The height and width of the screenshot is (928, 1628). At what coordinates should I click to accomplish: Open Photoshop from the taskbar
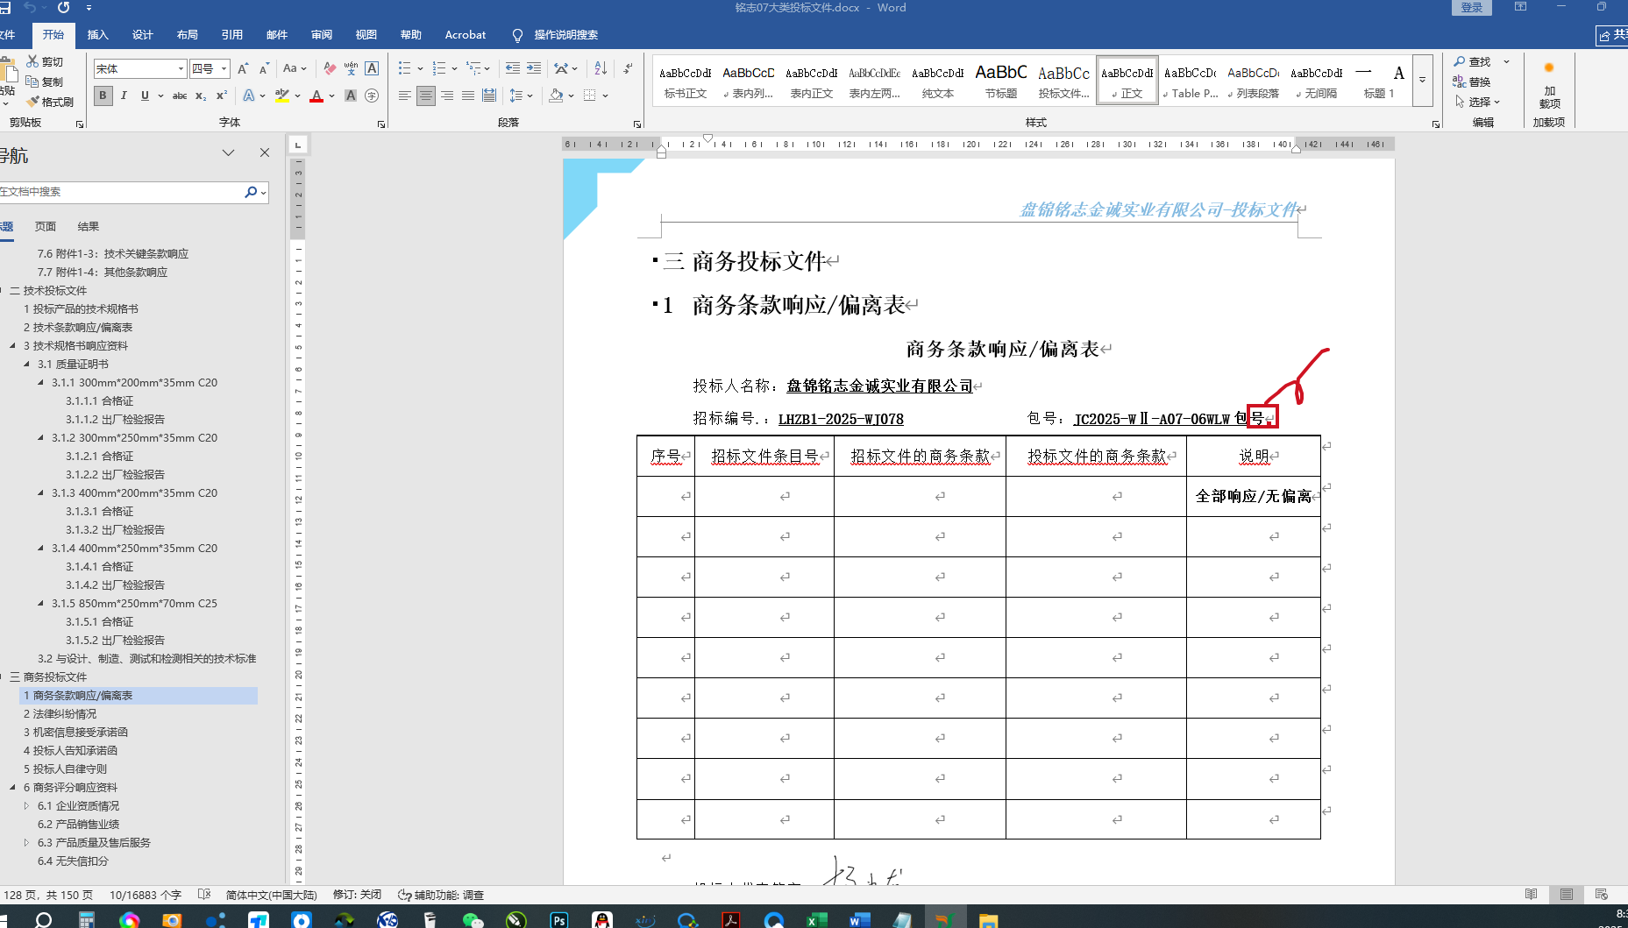coord(558,920)
